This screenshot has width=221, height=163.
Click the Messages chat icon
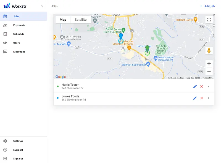(5, 51)
